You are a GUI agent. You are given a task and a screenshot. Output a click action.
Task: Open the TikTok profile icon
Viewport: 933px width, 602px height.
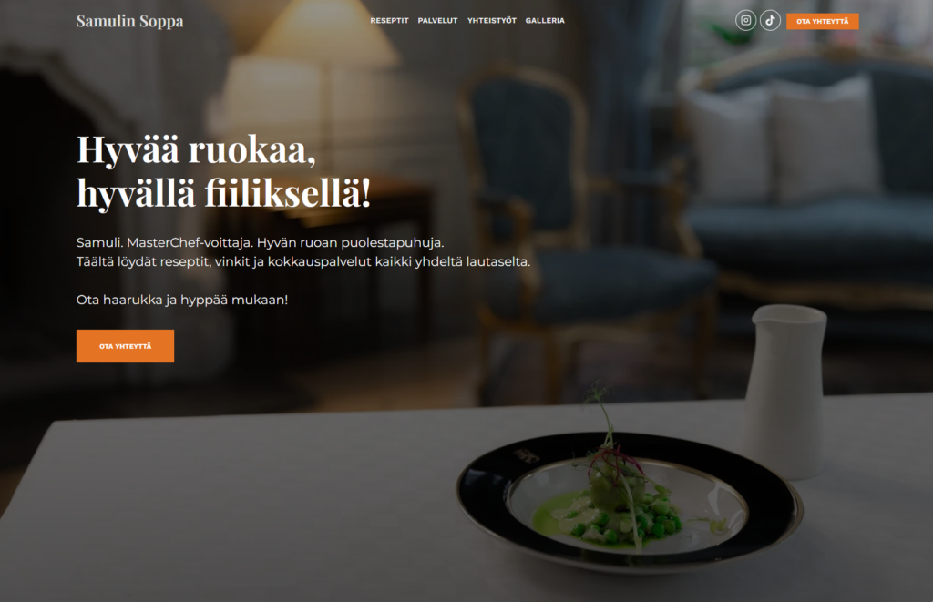770,20
